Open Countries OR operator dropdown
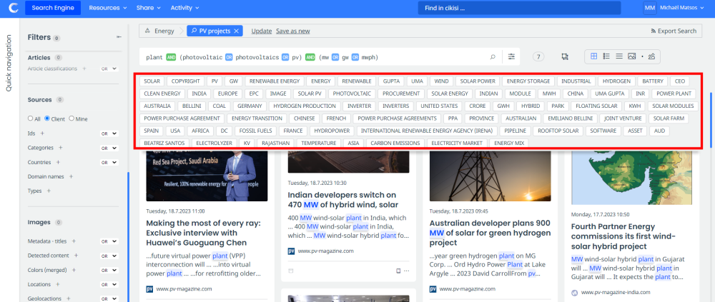 [109, 163]
